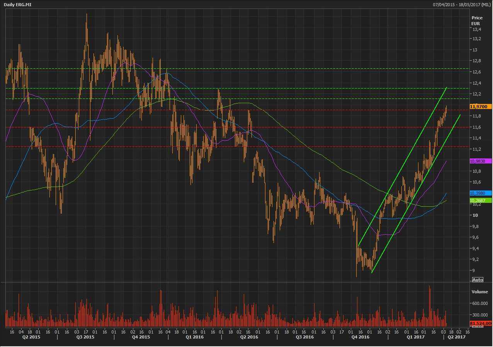
Task: Click the blue moving average tag 10,3980
Action: point(480,193)
